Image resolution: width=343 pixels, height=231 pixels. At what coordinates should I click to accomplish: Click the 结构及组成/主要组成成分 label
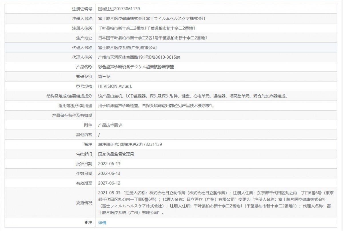[69, 96]
